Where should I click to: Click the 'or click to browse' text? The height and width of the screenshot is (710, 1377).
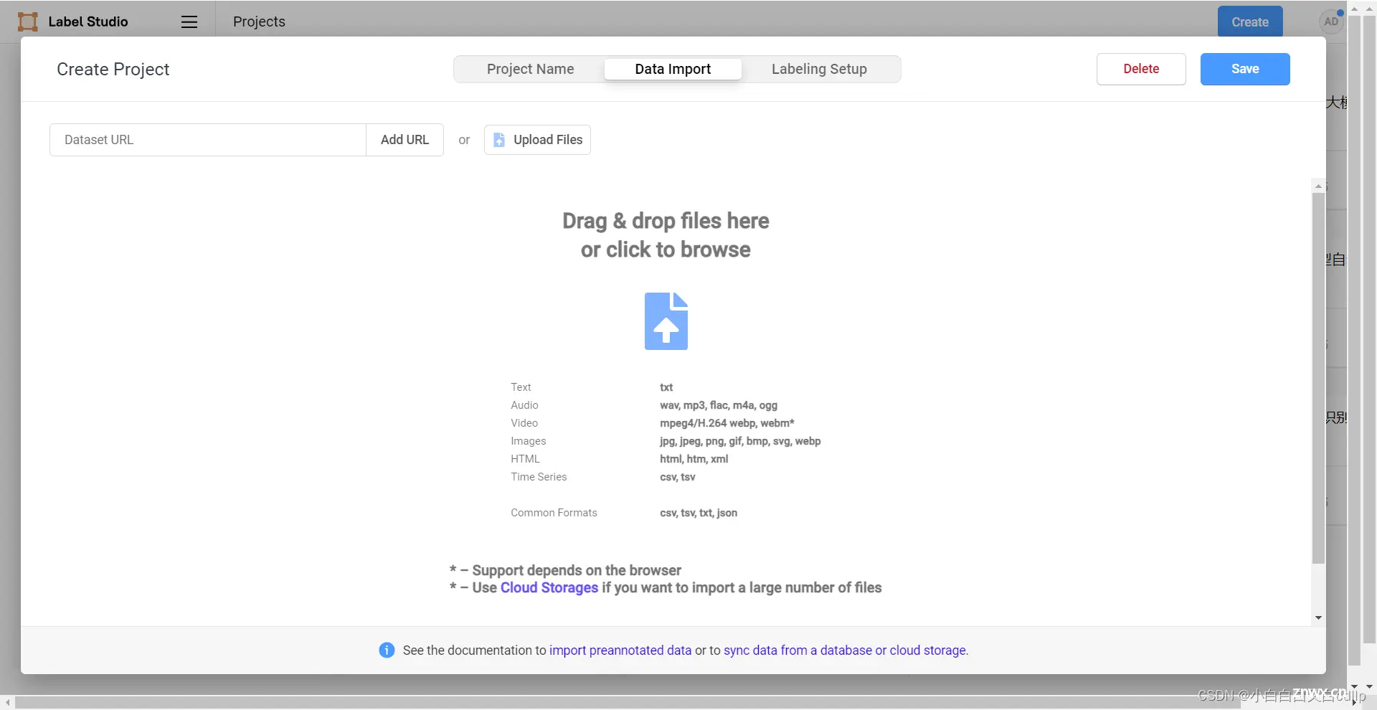pyautogui.click(x=666, y=250)
